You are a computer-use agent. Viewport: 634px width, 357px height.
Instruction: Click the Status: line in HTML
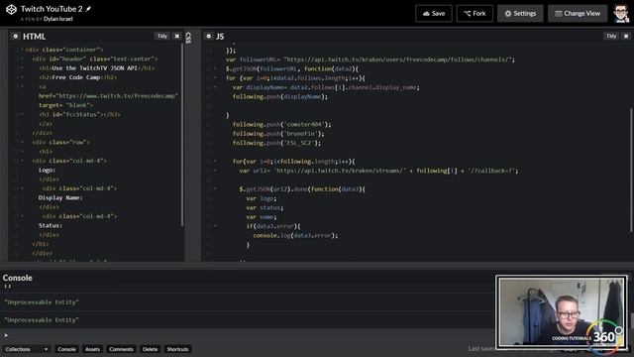pyautogui.click(x=51, y=225)
